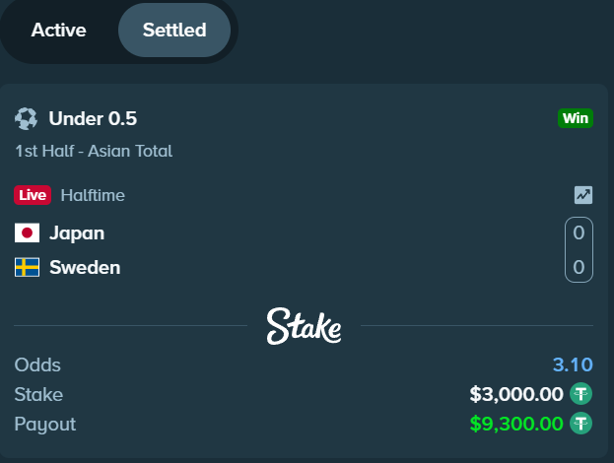Switch to the Active bets tab
Image resolution: width=614 pixels, height=463 pixels.
[x=59, y=31]
